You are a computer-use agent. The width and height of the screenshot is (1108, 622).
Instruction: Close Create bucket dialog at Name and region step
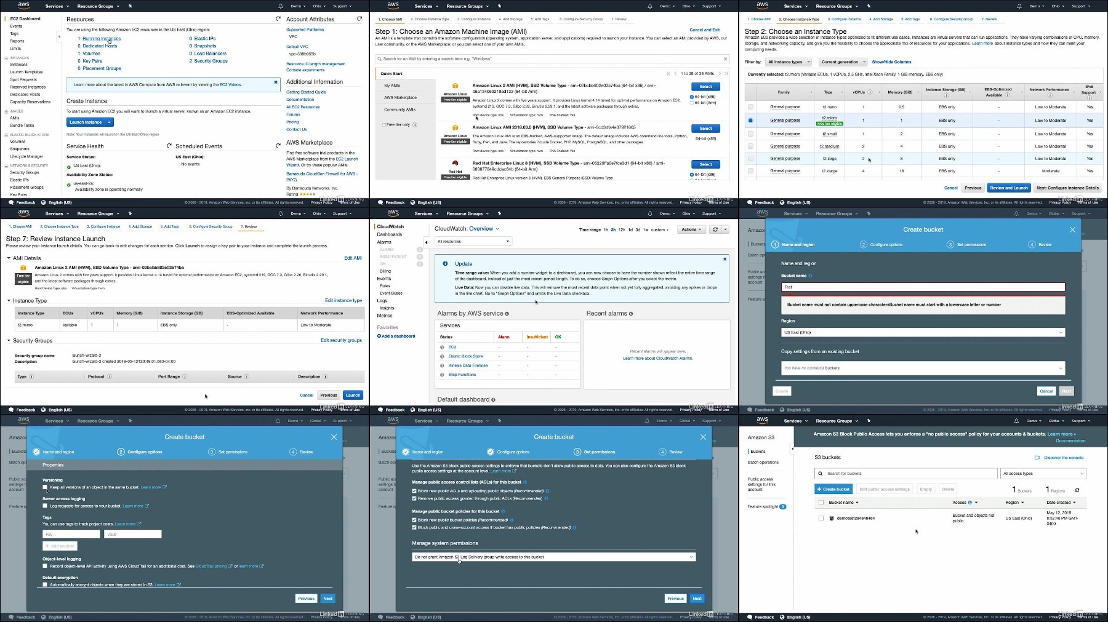pos(1072,229)
